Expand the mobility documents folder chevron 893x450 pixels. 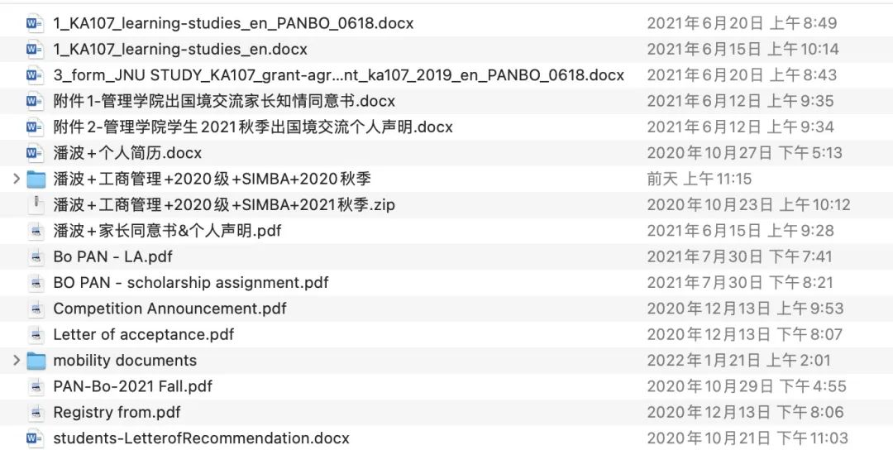(17, 361)
